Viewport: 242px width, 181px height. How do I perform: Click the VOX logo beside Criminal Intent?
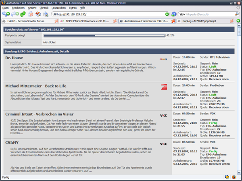coord(163,116)
